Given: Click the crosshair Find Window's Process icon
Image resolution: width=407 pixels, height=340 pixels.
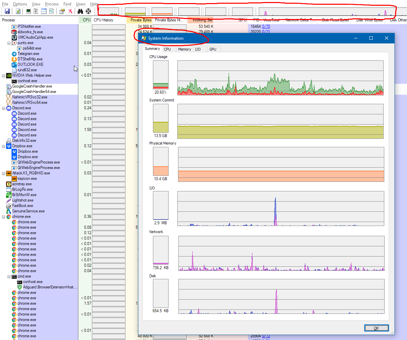Looking at the screenshot, I should coord(88,11).
